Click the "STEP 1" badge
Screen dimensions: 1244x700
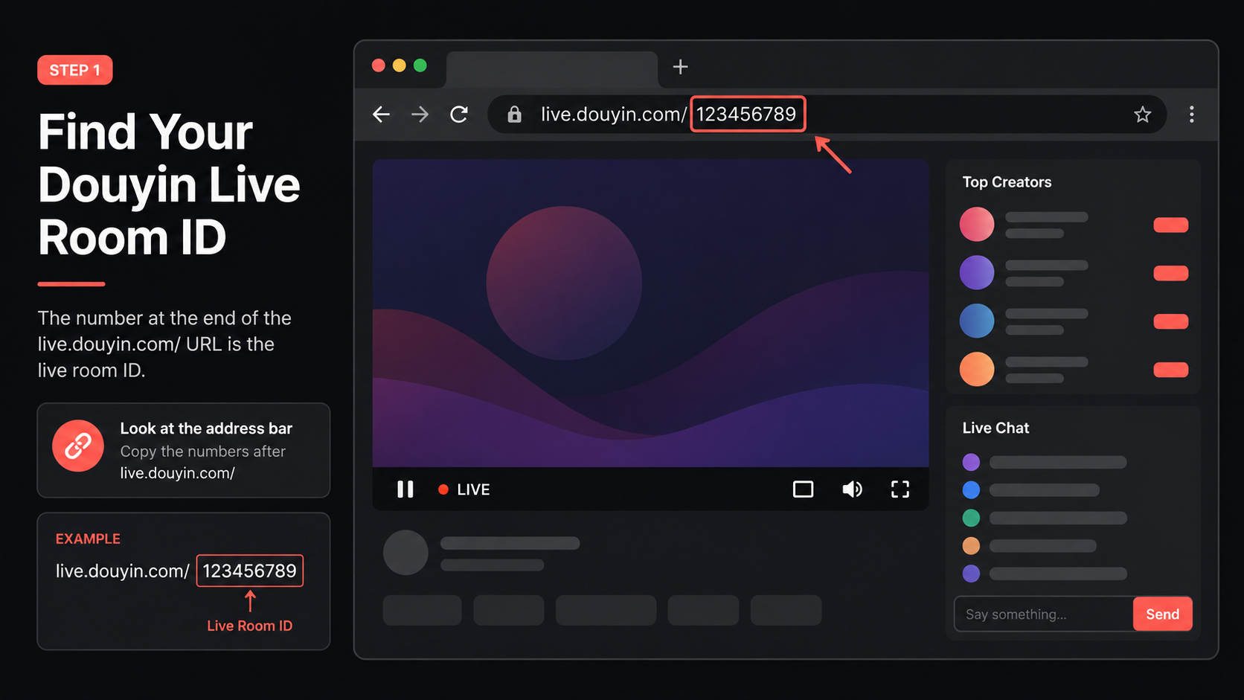pyautogui.click(x=75, y=71)
